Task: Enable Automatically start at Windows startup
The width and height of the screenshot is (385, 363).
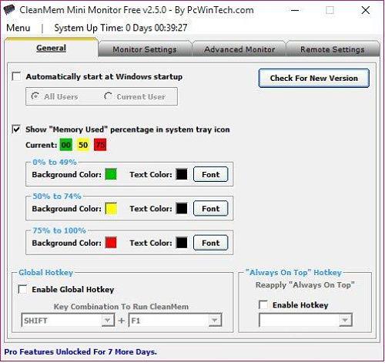Action: click(16, 76)
